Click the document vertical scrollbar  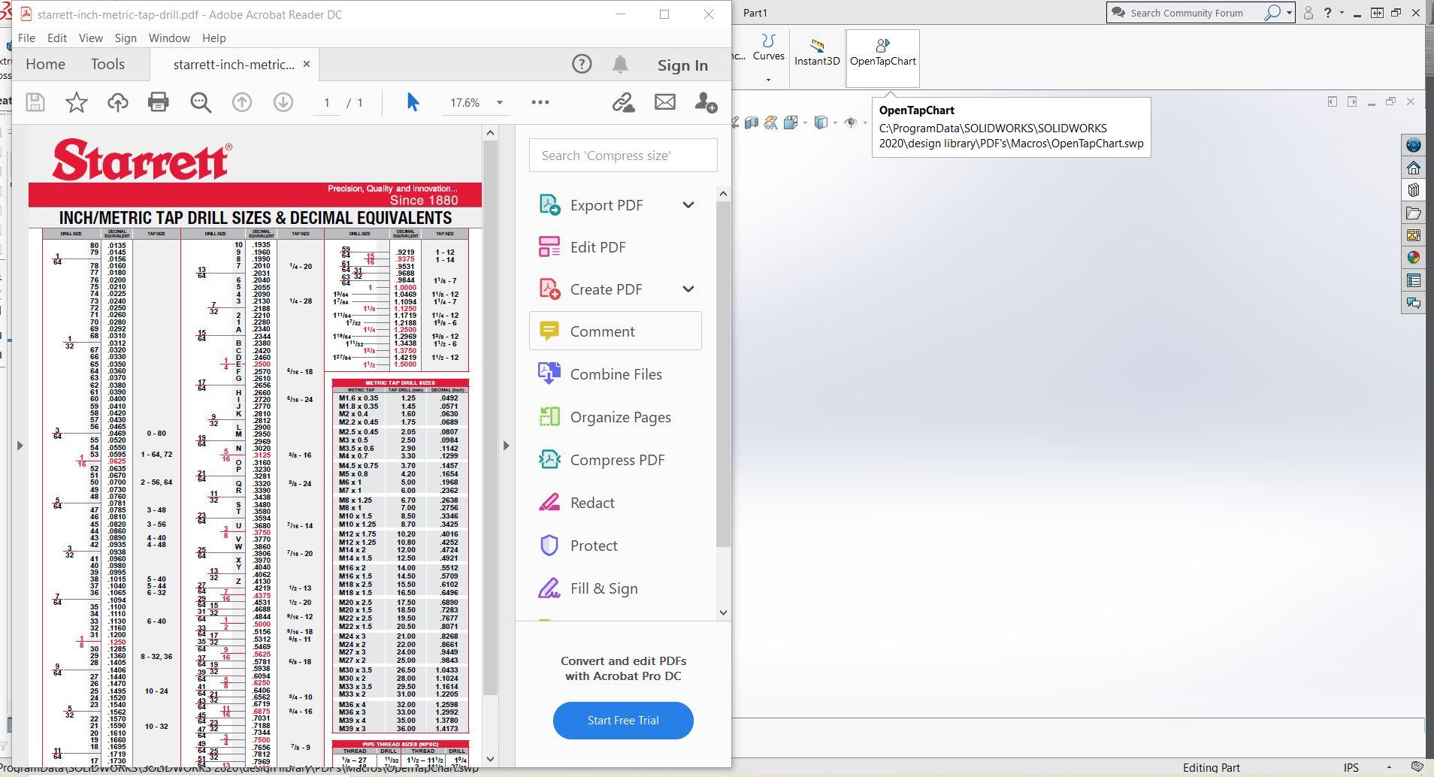click(491, 418)
